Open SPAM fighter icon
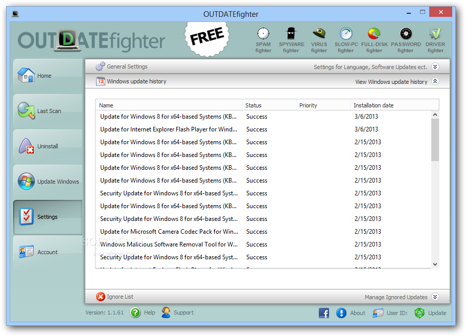The image size is (466, 336). pyautogui.click(x=263, y=40)
